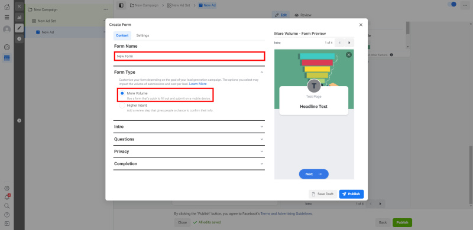Screen dimensions: 473x230
Task: Click Save Draft button
Action: point(323,194)
